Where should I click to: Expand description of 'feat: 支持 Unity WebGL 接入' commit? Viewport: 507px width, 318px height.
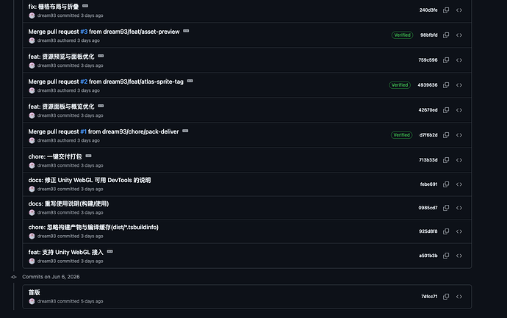tap(110, 251)
